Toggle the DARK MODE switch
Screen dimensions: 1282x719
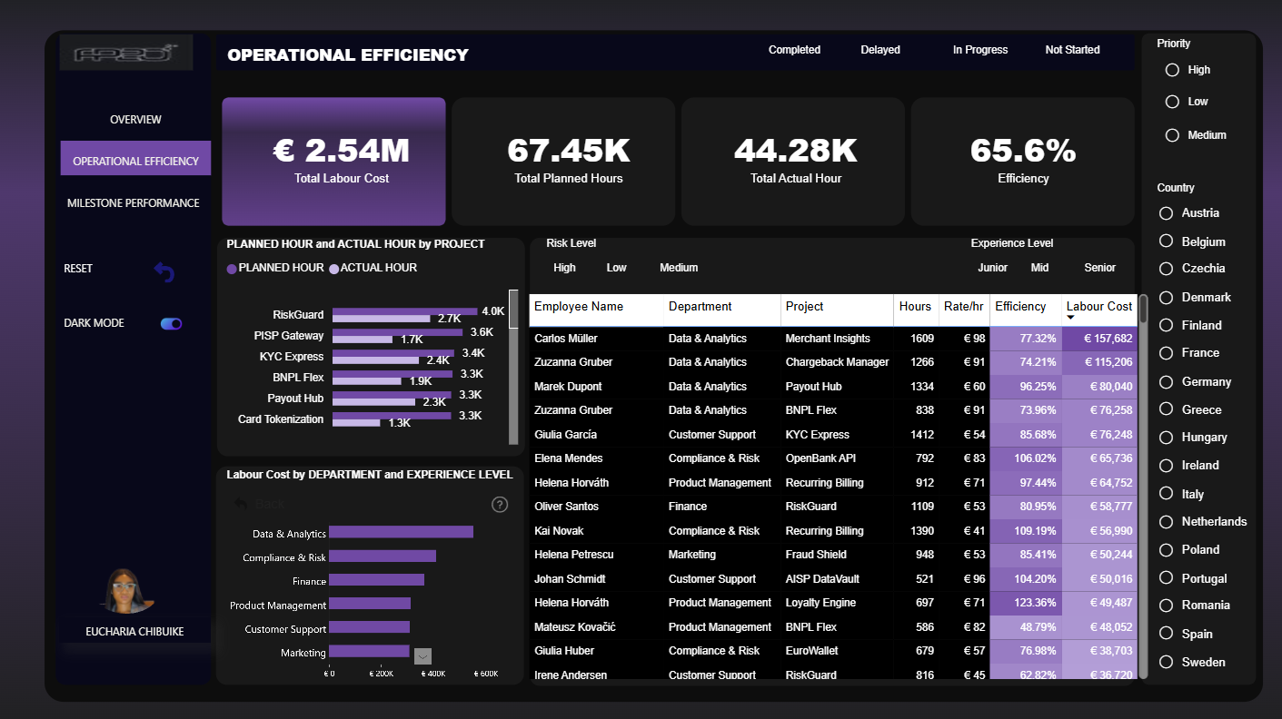pyautogui.click(x=172, y=323)
